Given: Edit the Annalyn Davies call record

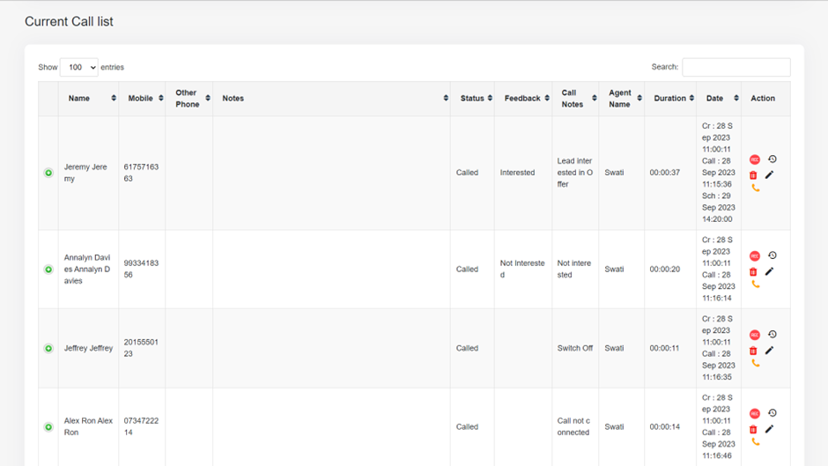Looking at the screenshot, I should tap(769, 271).
